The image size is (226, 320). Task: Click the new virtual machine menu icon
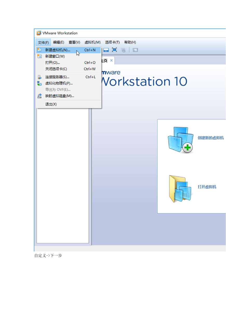[39, 50]
